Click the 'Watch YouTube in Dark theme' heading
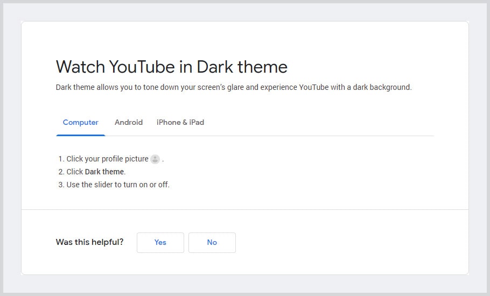 point(172,67)
